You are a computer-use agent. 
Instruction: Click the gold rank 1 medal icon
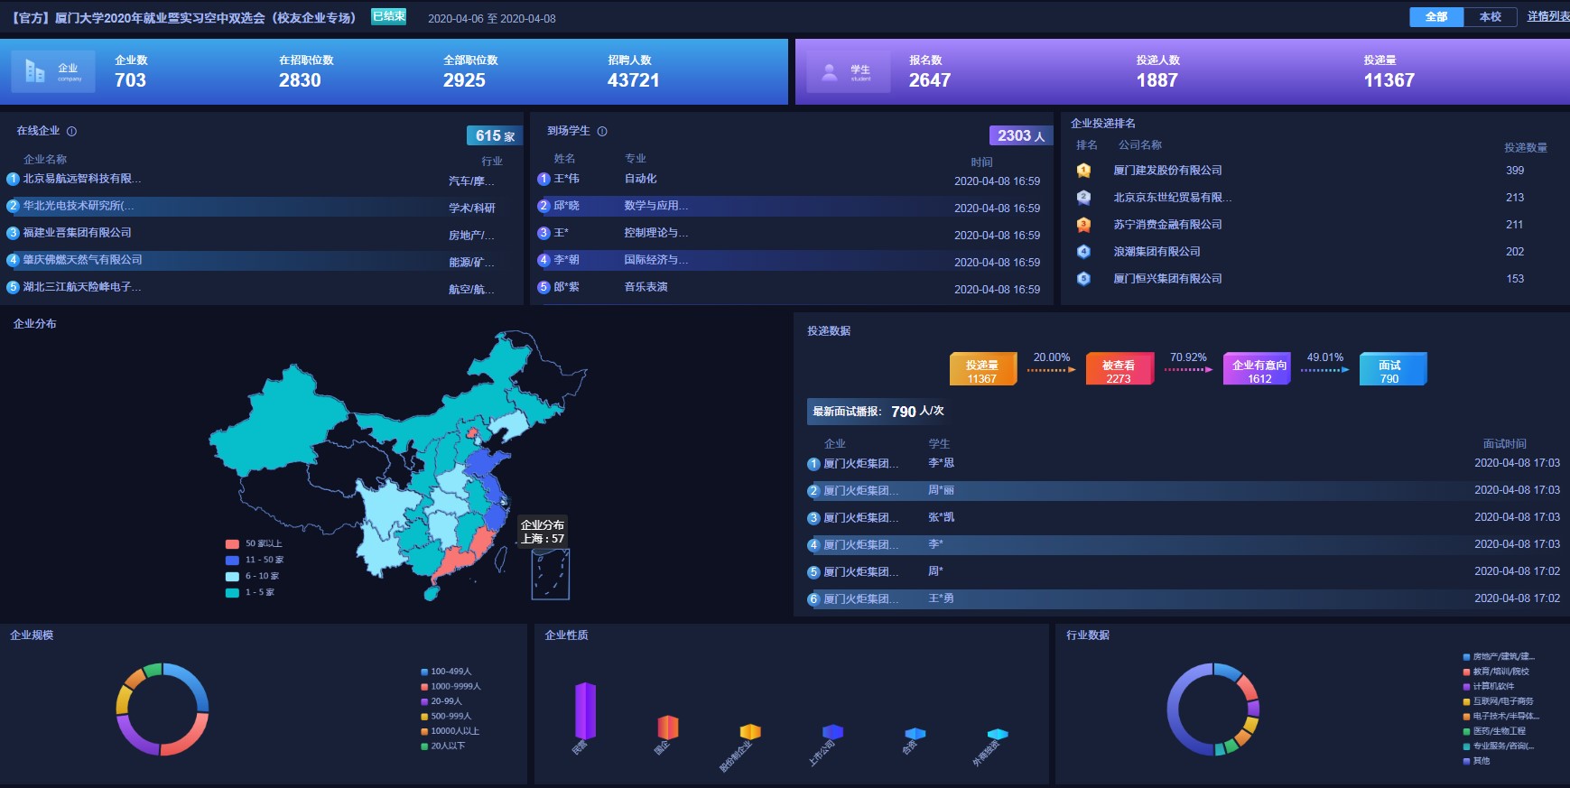pos(1083,171)
